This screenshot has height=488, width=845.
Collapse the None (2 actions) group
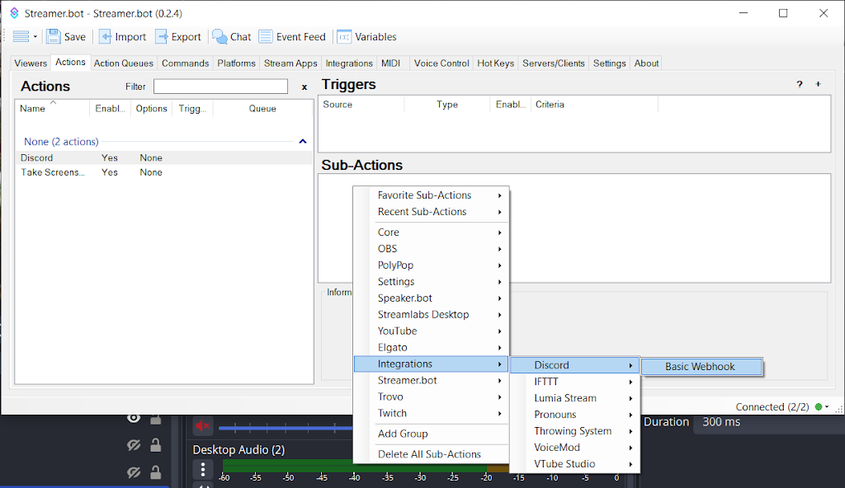tap(303, 142)
